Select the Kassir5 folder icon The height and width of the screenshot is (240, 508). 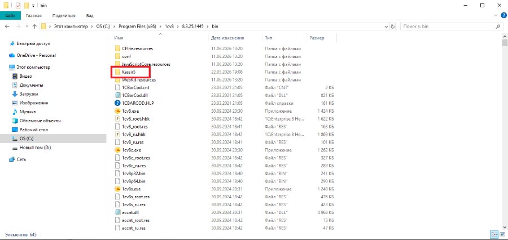click(x=117, y=72)
